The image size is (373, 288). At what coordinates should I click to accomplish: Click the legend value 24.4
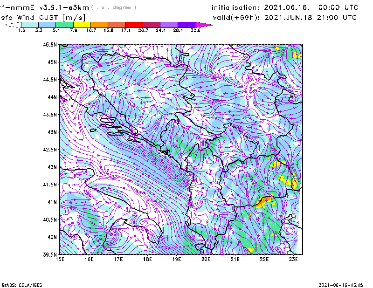[x=161, y=30]
